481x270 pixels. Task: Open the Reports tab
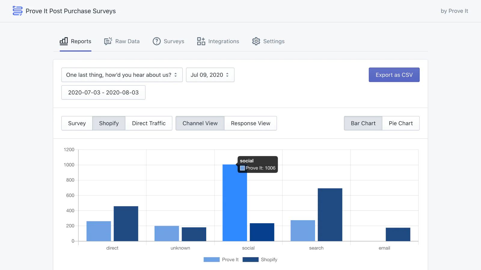(75, 41)
